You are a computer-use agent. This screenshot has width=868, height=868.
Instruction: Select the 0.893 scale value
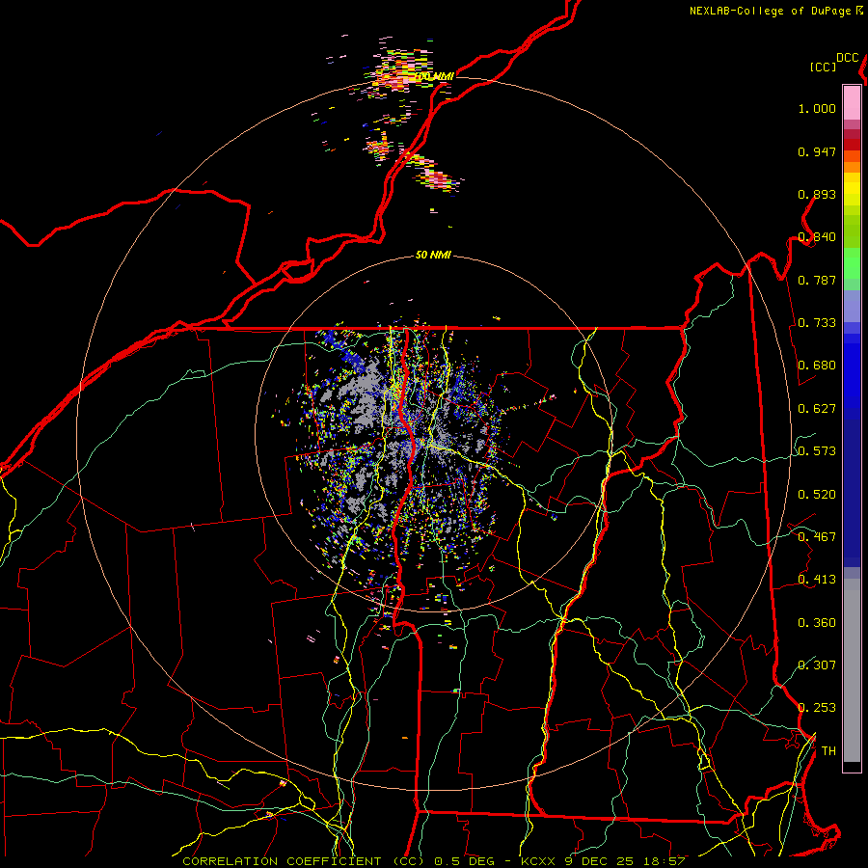[x=817, y=194]
